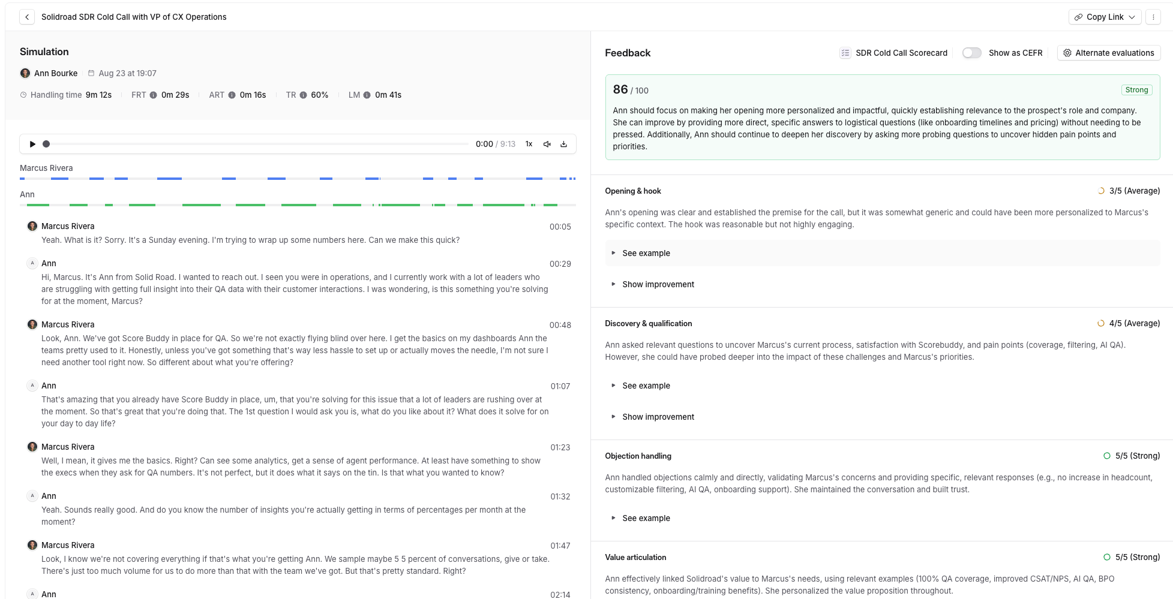Go back using the left chevron button
The height and width of the screenshot is (599, 1173).
point(27,17)
